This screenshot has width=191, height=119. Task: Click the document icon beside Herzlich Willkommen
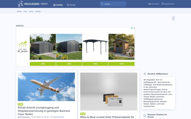(x=145, y=74)
